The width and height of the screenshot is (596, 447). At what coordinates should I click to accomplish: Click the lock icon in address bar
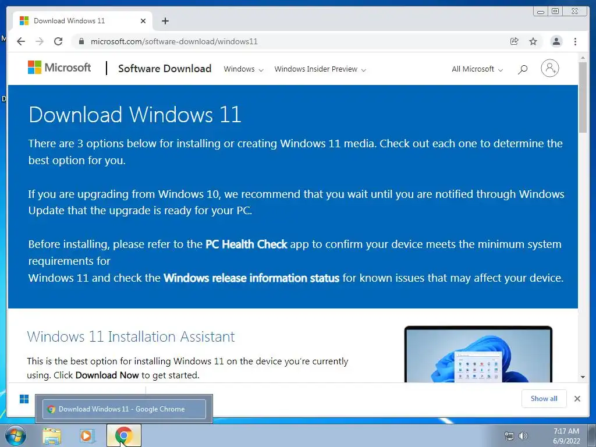pyautogui.click(x=81, y=41)
